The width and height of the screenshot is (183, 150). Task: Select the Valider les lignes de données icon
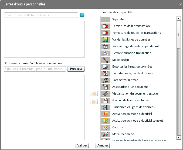point(106,40)
